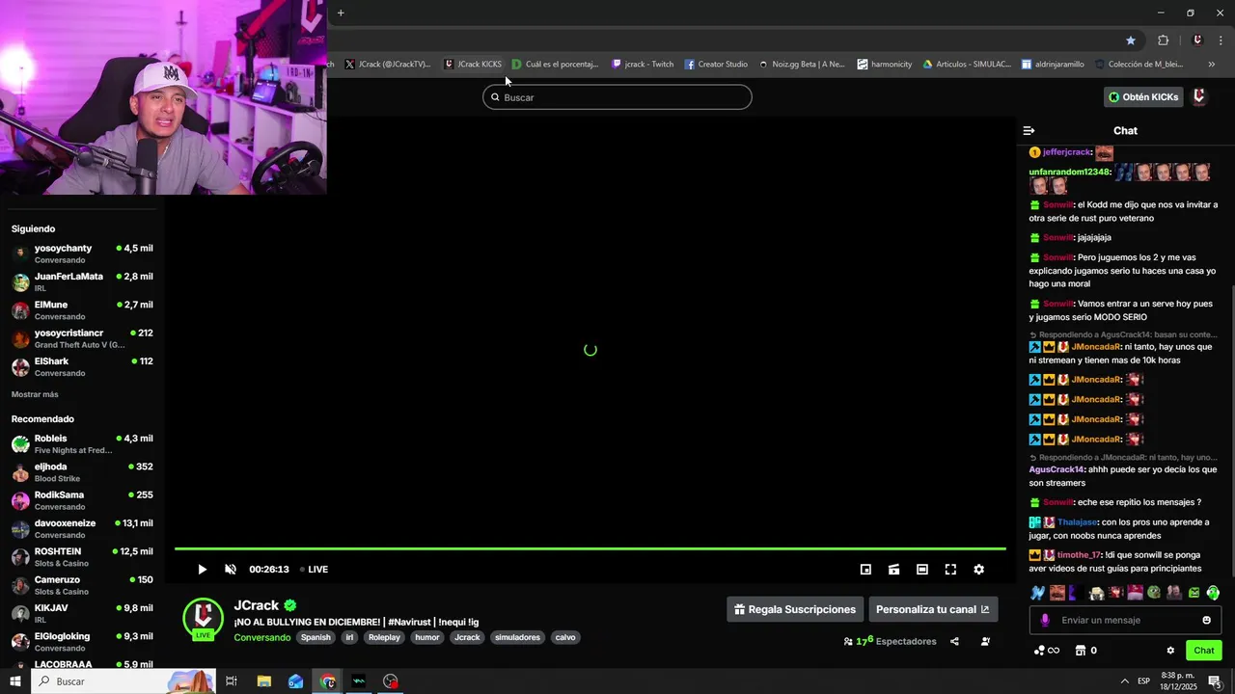Screen dimensions: 1235x694
Task: Click JCrack channel avatar with LIVE badge
Action: [204, 619]
